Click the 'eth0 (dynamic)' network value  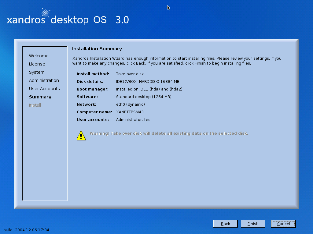coord(130,104)
